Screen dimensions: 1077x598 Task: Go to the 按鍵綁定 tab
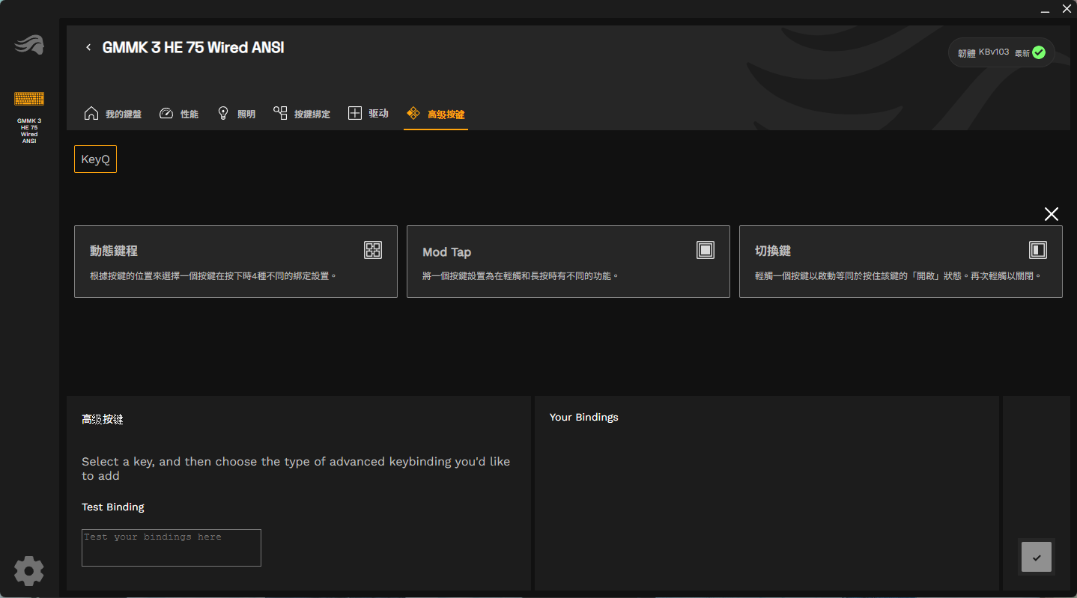pos(302,114)
